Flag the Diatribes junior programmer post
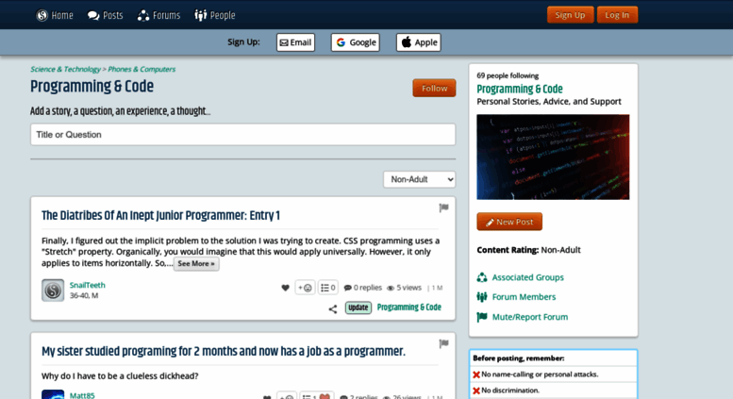This screenshot has height=399, width=733. pyautogui.click(x=443, y=208)
